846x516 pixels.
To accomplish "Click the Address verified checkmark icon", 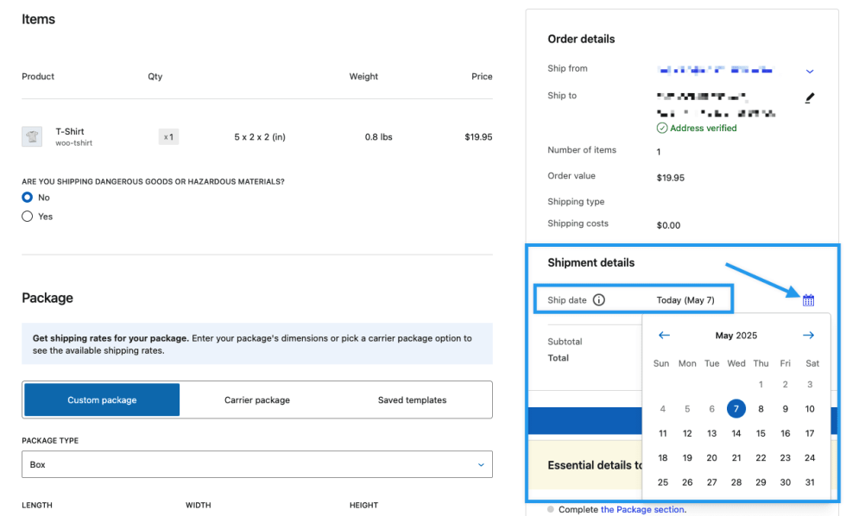I will pos(662,128).
